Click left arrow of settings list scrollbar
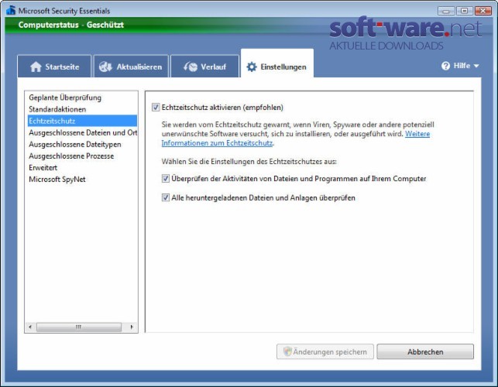 click(x=30, y=327)
